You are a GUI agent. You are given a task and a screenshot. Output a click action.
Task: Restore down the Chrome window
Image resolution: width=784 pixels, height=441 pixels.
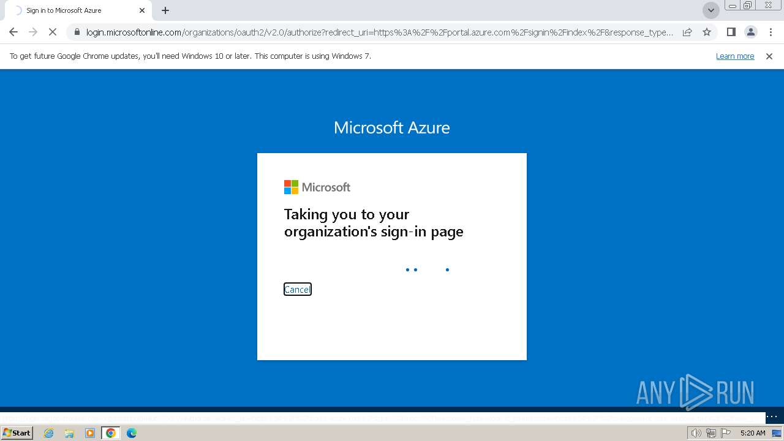click(x=747, y=6)
